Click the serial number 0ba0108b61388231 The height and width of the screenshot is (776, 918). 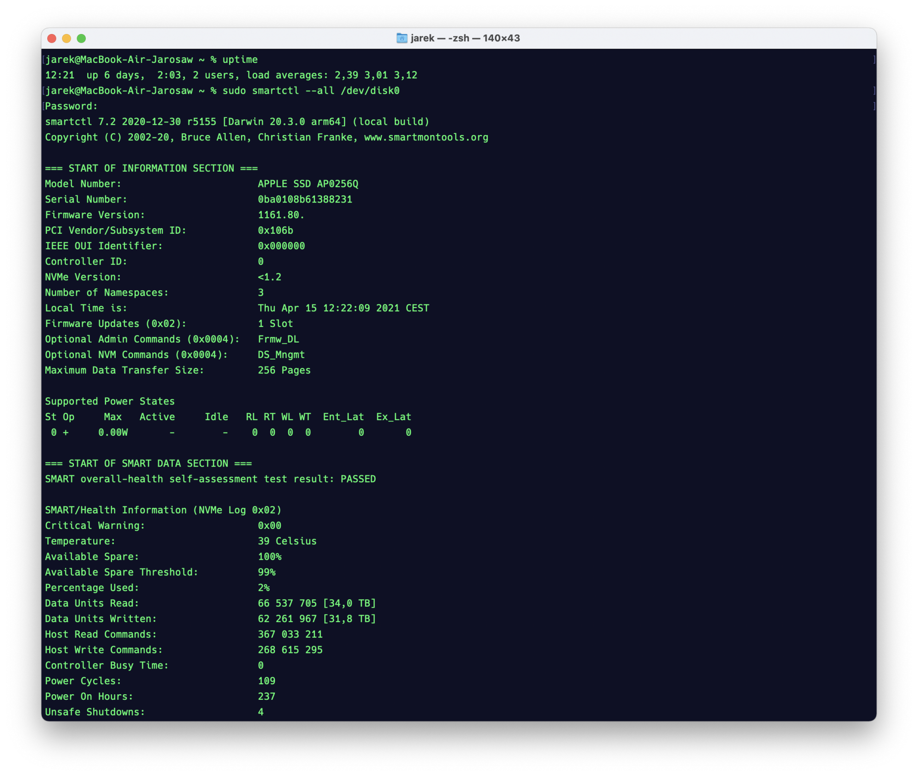click(305, 199)
